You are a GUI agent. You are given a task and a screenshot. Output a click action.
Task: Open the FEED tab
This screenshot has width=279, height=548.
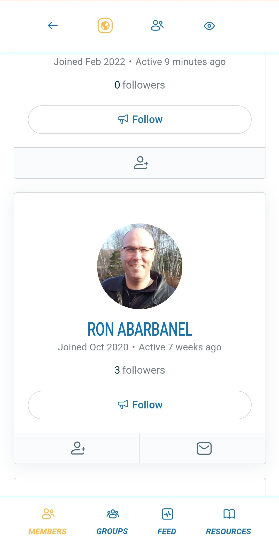click(167, 521)
